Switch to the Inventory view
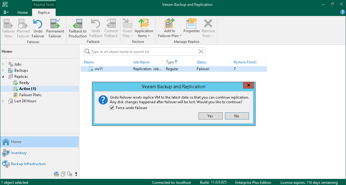The image size is (346, 185). coord(19,153)
